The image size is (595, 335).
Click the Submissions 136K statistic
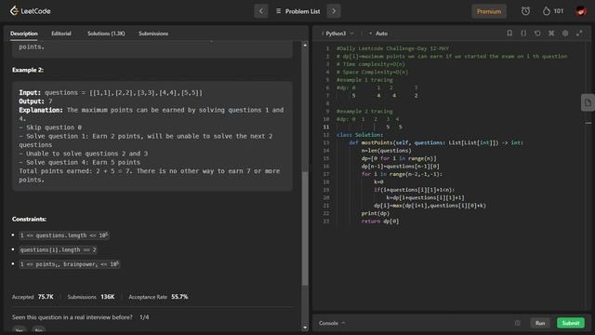(x=91, y=297)
